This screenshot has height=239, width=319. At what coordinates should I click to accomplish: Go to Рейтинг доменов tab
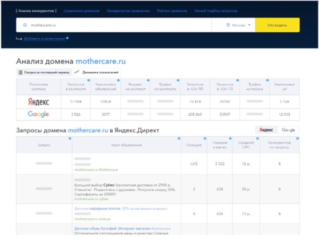coord(172,11)
